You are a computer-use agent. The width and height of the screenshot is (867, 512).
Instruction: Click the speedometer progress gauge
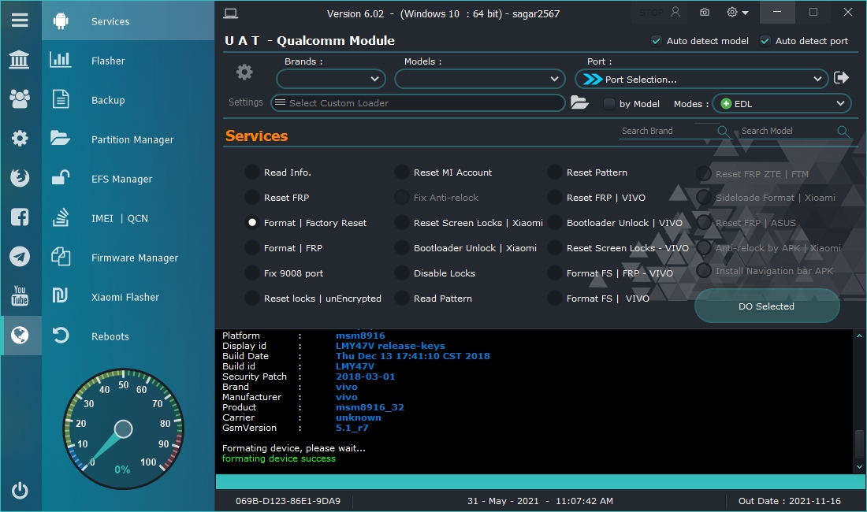123,429
